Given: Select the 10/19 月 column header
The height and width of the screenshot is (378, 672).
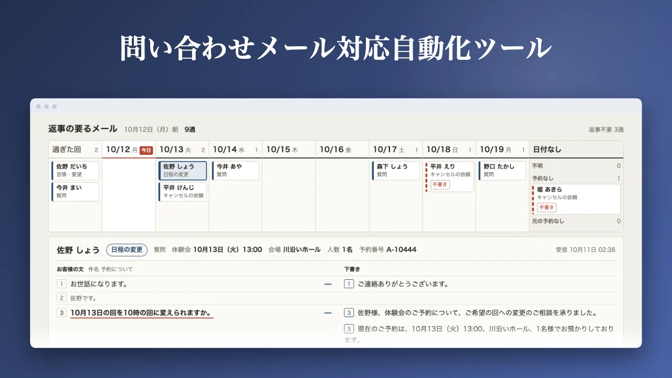Looking at the screenshot, I should (x=502, y=150).
